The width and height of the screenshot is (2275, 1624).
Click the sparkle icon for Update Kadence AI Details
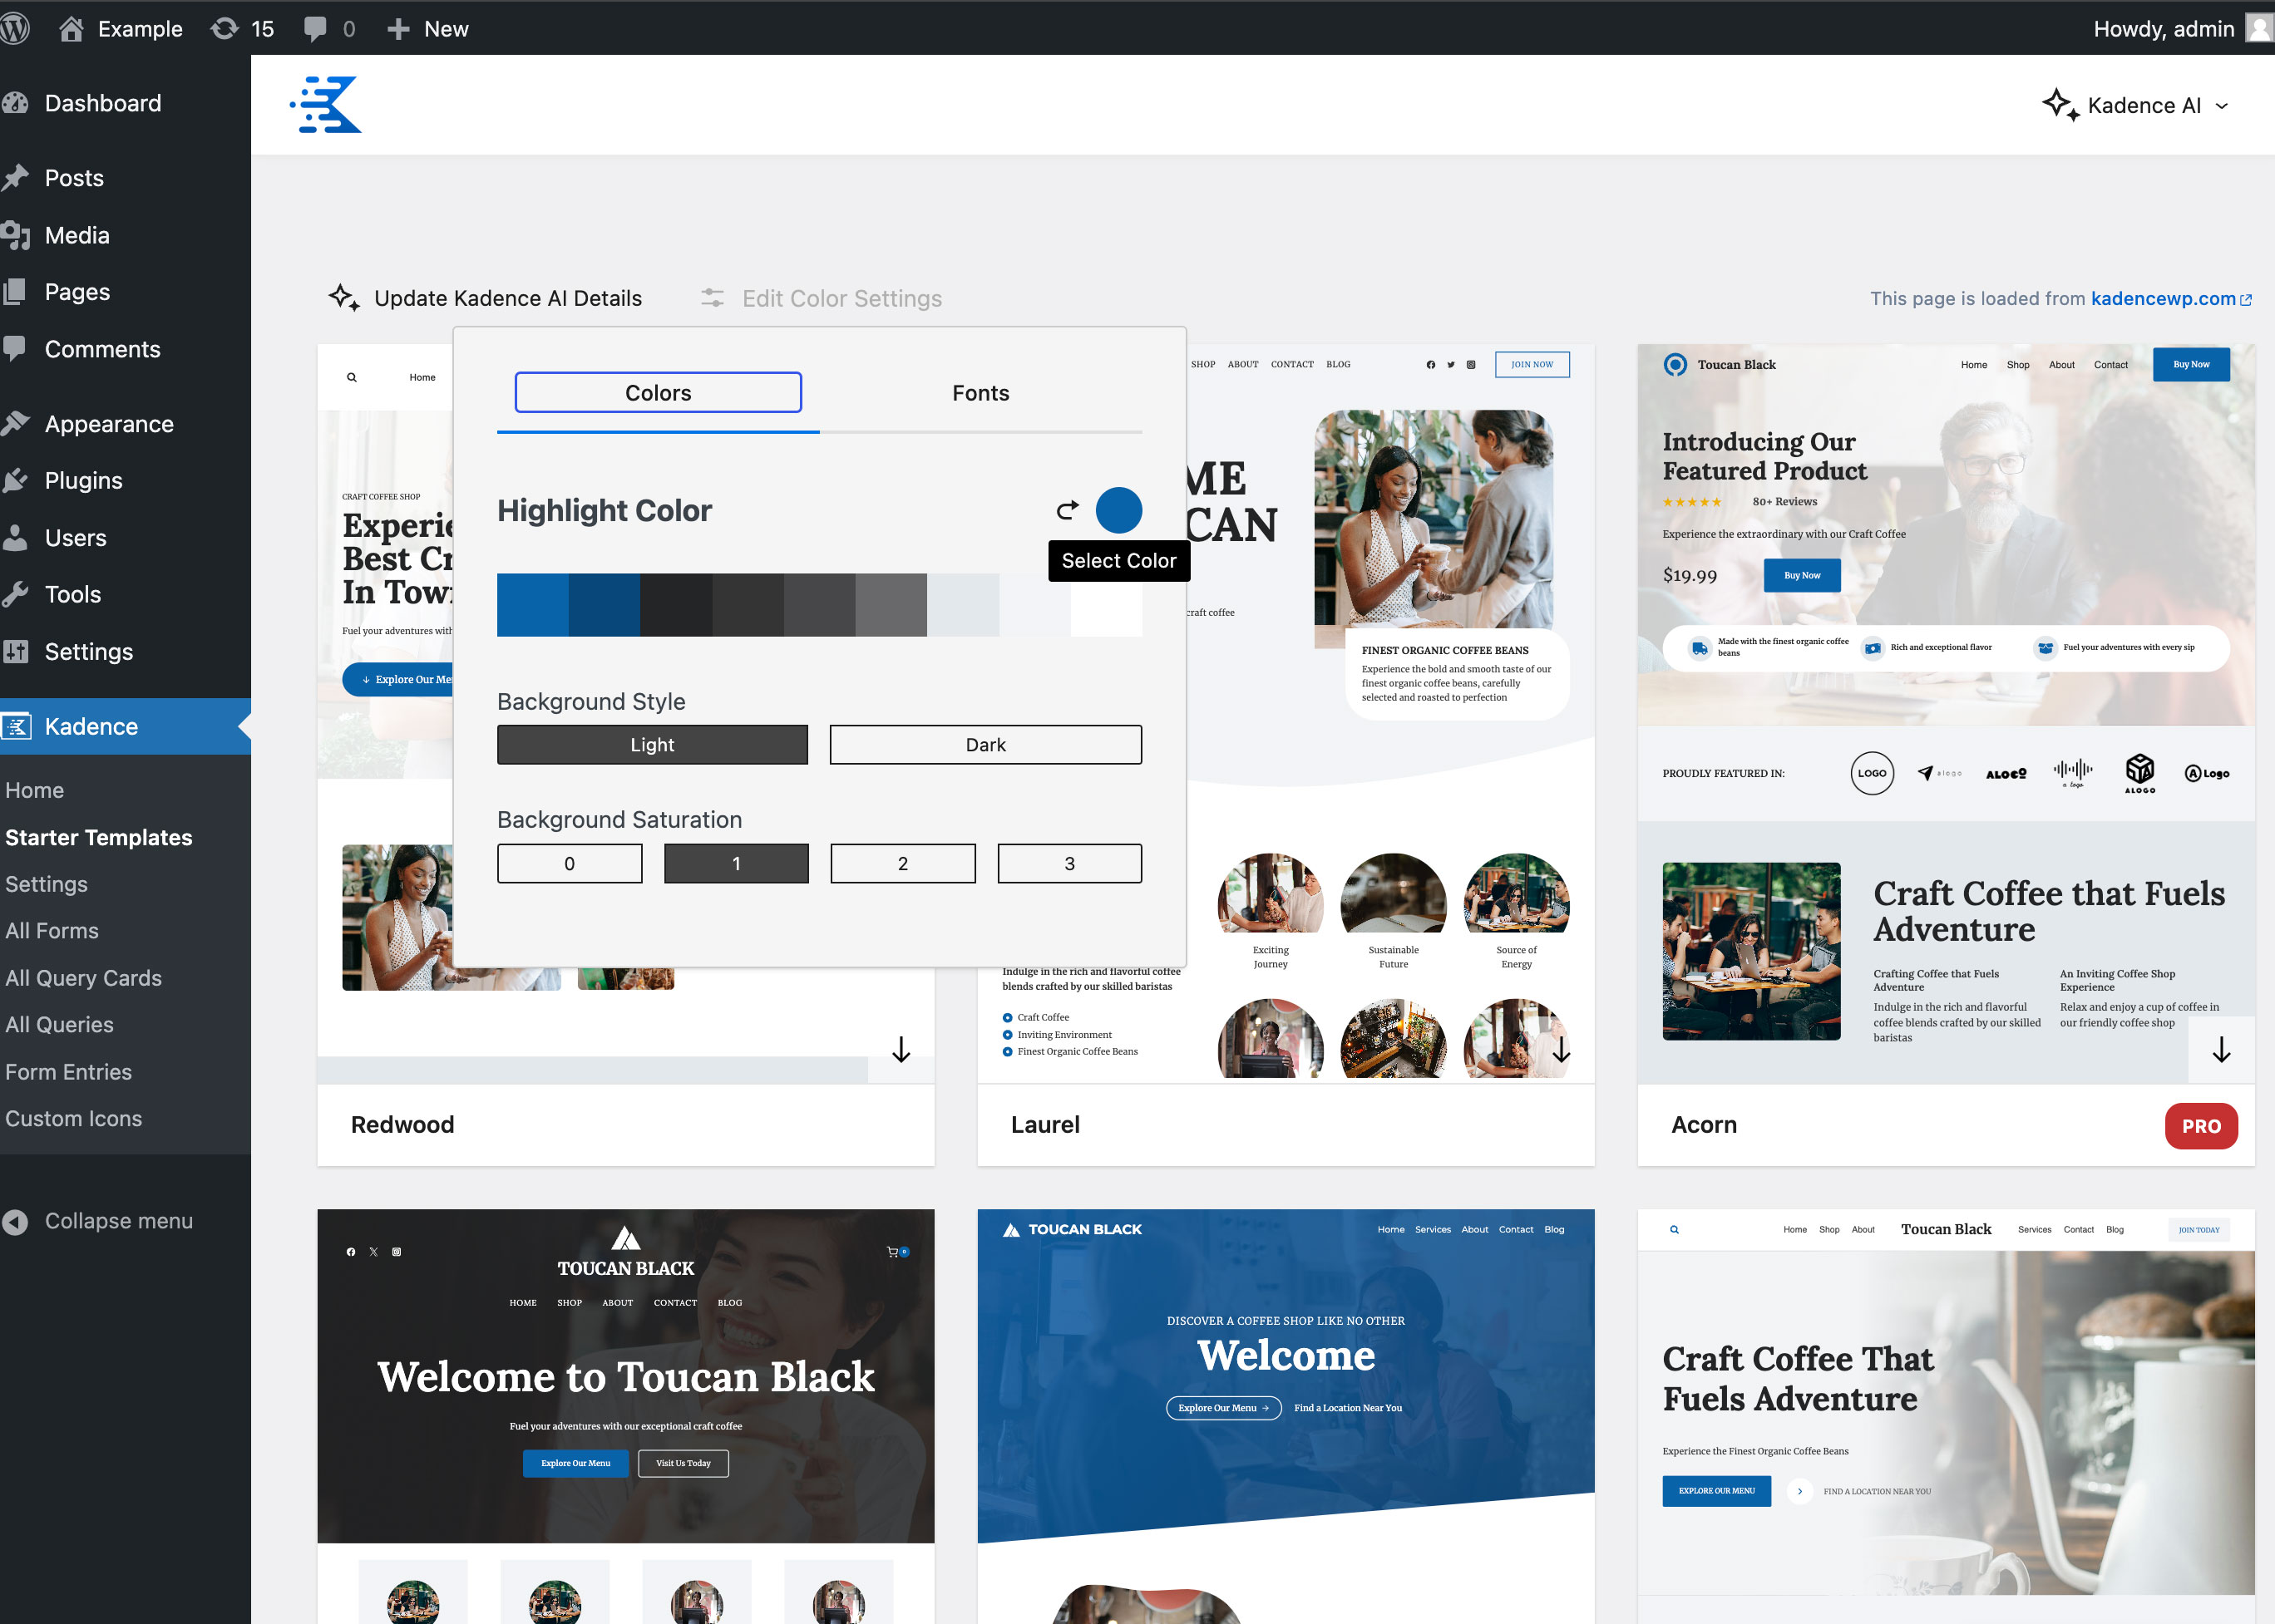click(x=343, y=297)
